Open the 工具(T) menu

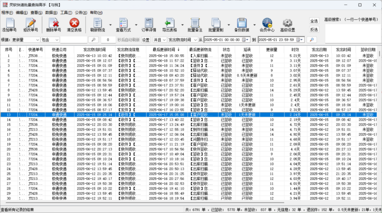[x=66, y=12]
